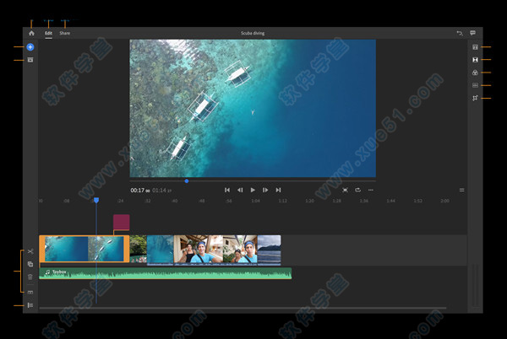Open the Color panel icon
The width and height of the screenshot is (507, 339).
pyautogui.click(x=475, y=73)
